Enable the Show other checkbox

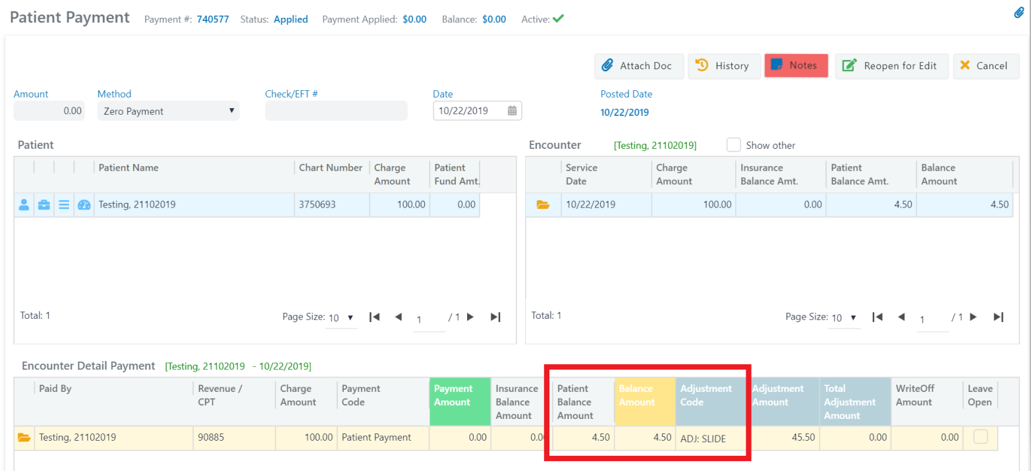point(733,145)
